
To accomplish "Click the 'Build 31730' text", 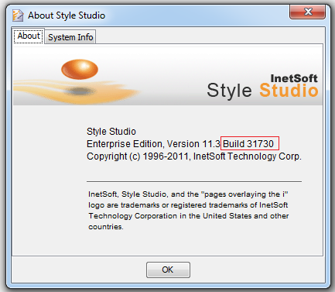I will (248, 144).
